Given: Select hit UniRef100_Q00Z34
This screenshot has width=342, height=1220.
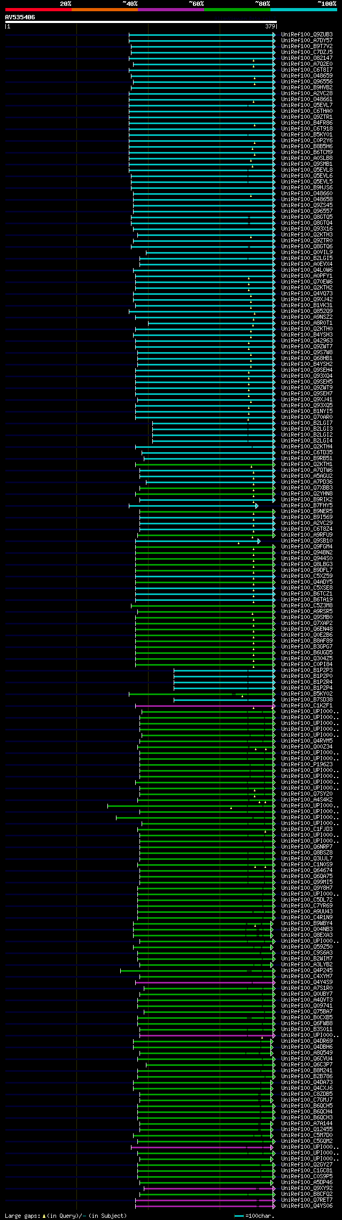Looking at the screenshot, I should tap(307, 747).
